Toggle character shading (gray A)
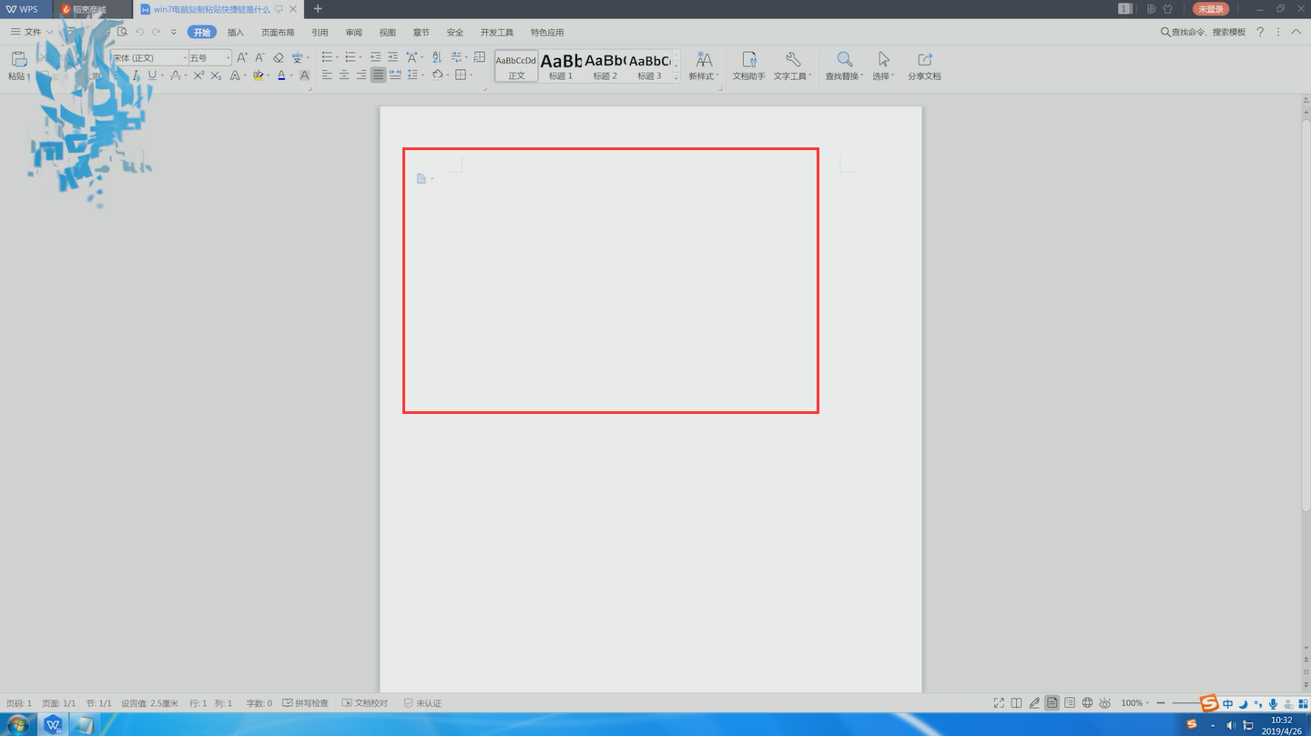This screenshot has width=1311, height=736. click(x=304, y=76)
